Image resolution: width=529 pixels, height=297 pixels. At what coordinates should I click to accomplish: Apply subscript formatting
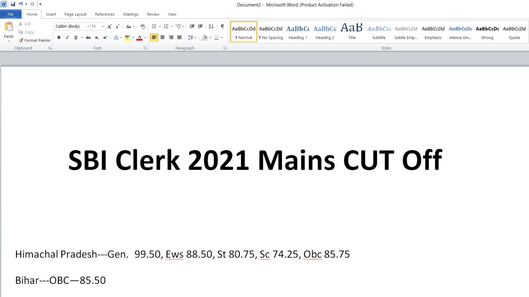[97, 38]
